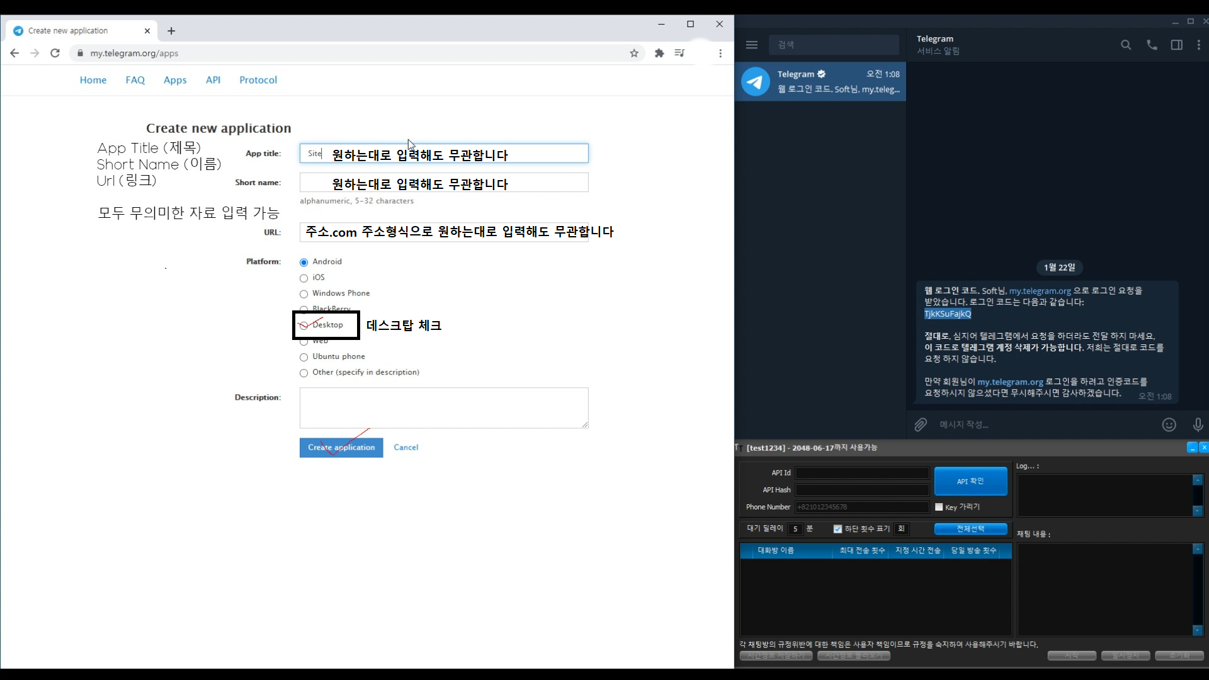Close the test1234 tool window
This screenshot has height=680, width=1209.
click(1203, 447)
